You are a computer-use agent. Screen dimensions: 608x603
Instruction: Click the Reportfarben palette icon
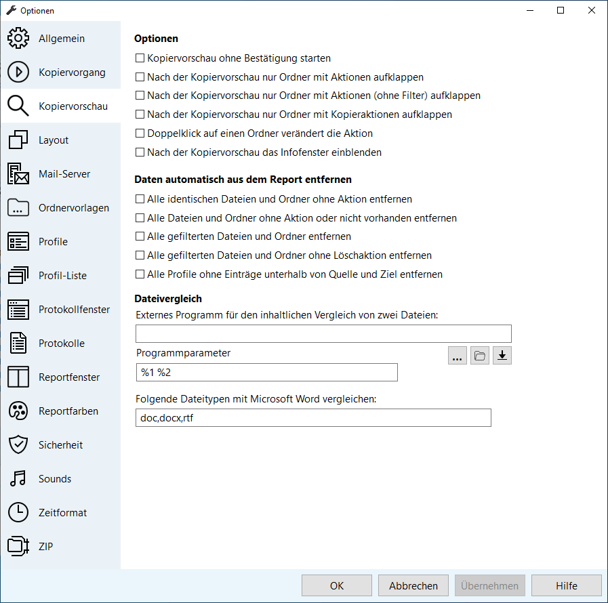(18, 411)
